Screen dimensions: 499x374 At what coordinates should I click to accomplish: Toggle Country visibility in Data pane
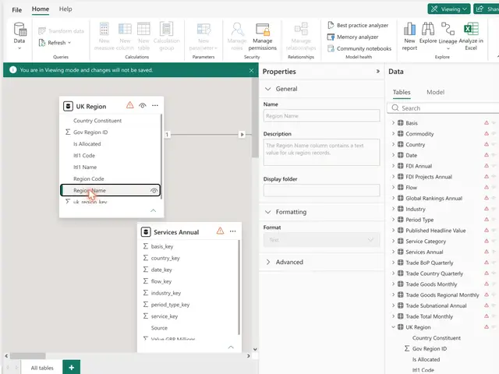[x=494, y=144]
